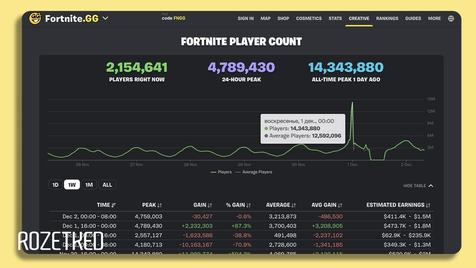Sort table by AVERAGE column
Viewport: 476px width, 268px height.
[x=281, y=205]
